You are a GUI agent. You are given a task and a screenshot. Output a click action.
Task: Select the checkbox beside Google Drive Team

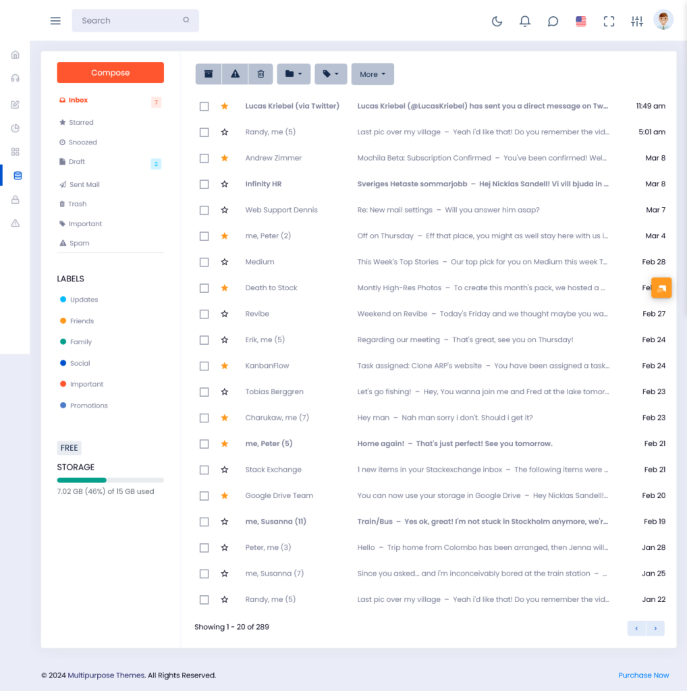(204, 495)
